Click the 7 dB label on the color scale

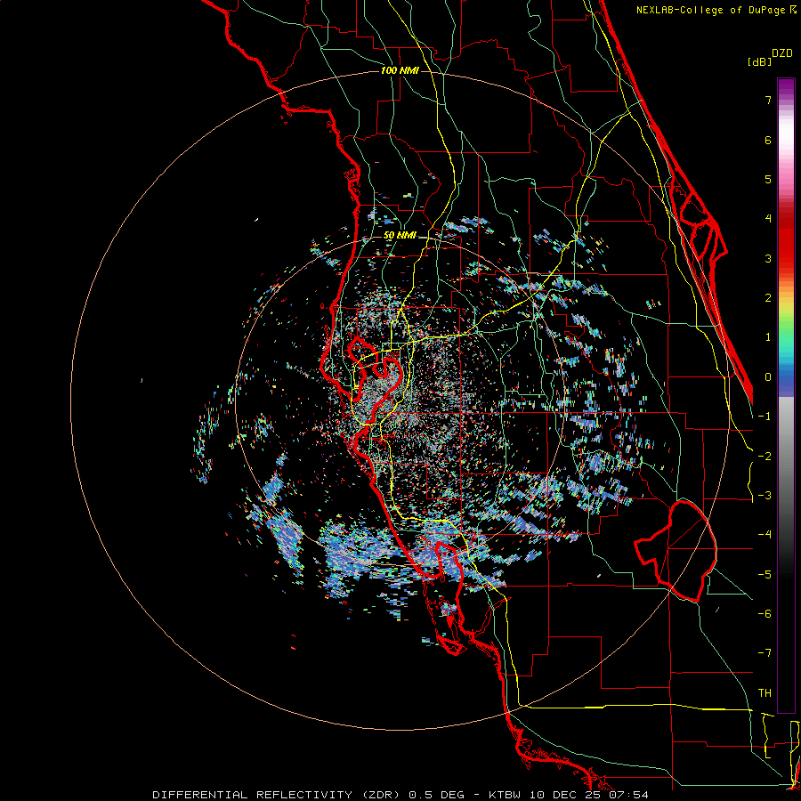click(x=768, y=100)
